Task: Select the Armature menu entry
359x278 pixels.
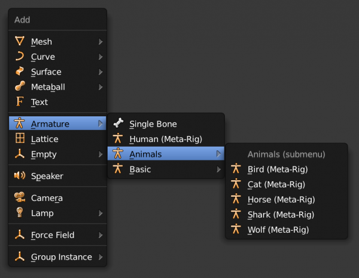Action: click(x=57, y=123)
